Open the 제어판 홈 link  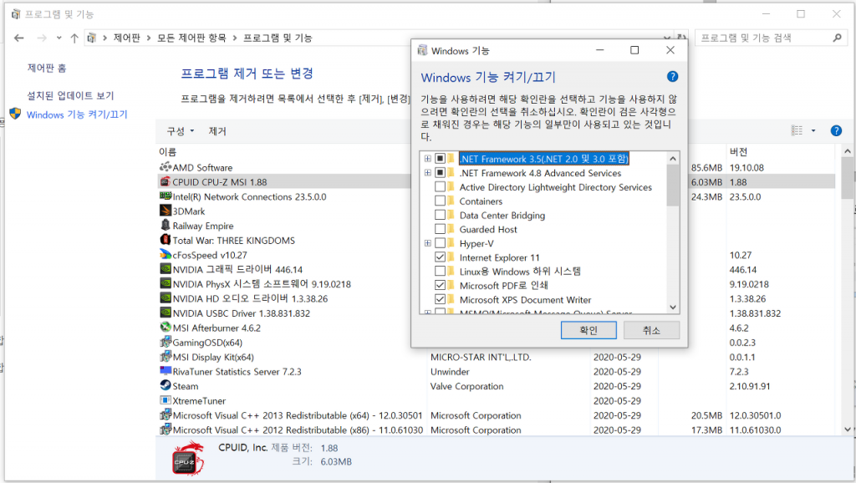click(47, 68)
